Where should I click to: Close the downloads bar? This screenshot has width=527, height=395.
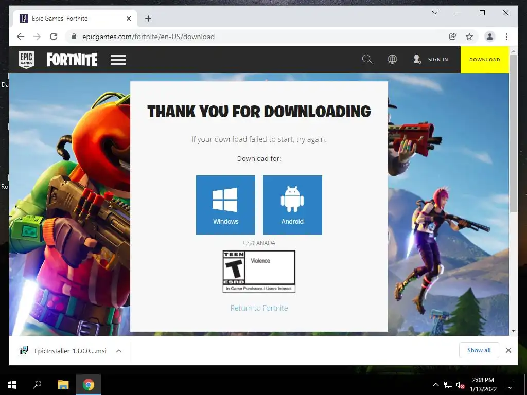coord(508,350)
